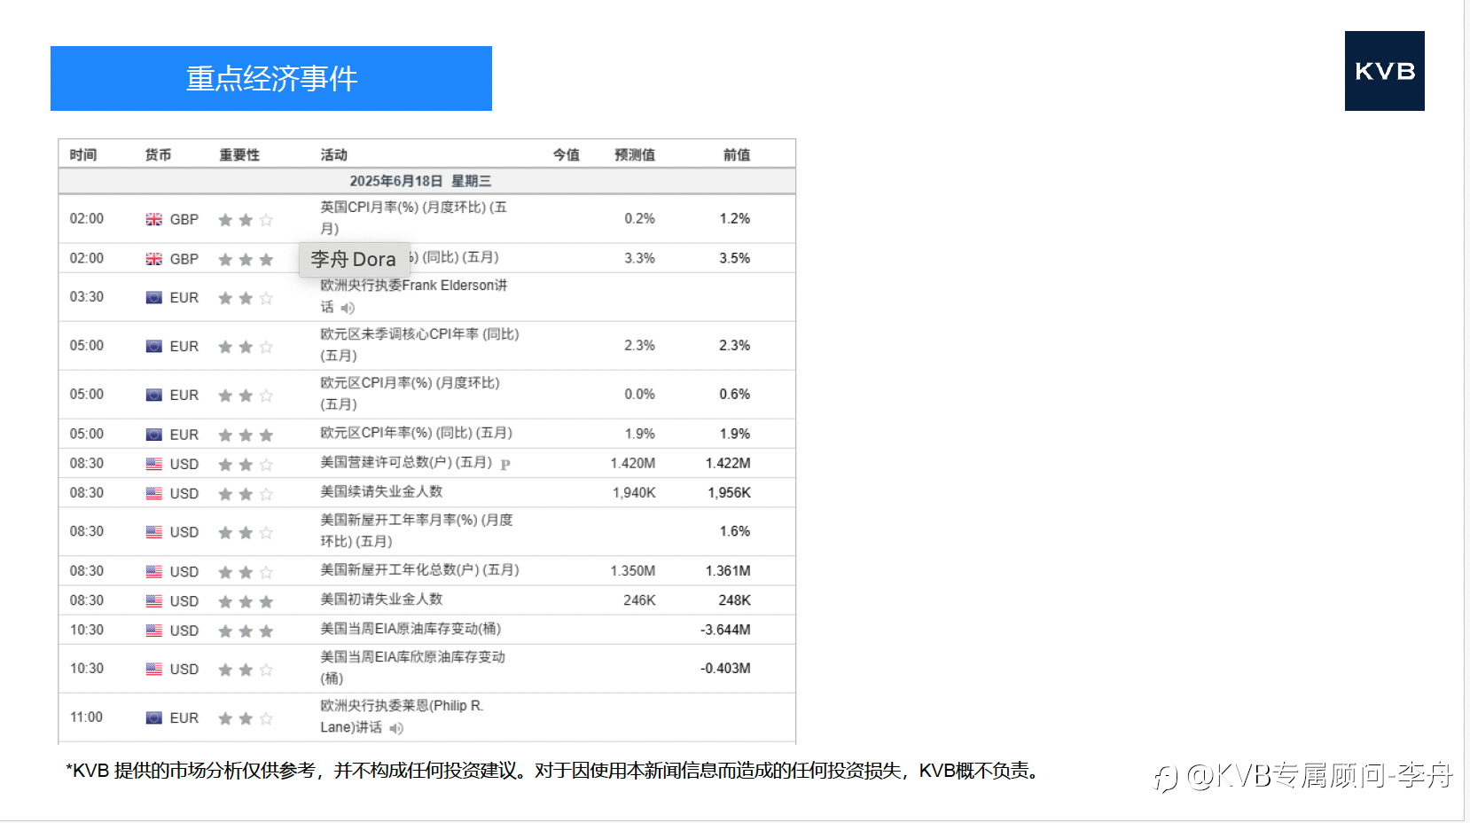
Task: Click the forecast value 1,940K
Action: 634,492
